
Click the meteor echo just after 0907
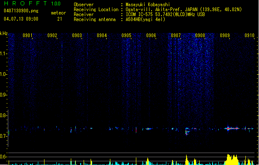tap(187, 131)
